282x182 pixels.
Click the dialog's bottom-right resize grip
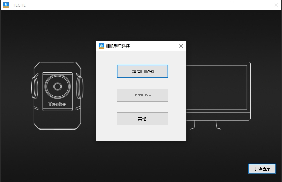click(184, 139)
